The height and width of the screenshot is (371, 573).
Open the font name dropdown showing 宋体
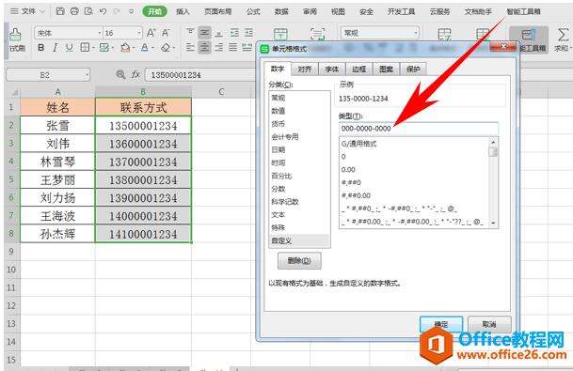pyautogui.click(x=100, y=33)
